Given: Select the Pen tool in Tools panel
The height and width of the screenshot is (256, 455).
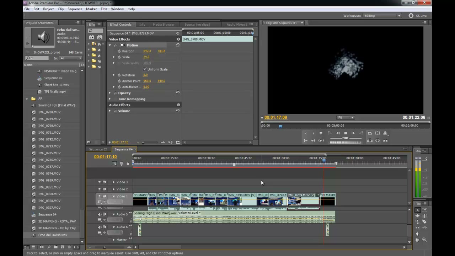Looking at the screenshot, I should pos(417,234).
